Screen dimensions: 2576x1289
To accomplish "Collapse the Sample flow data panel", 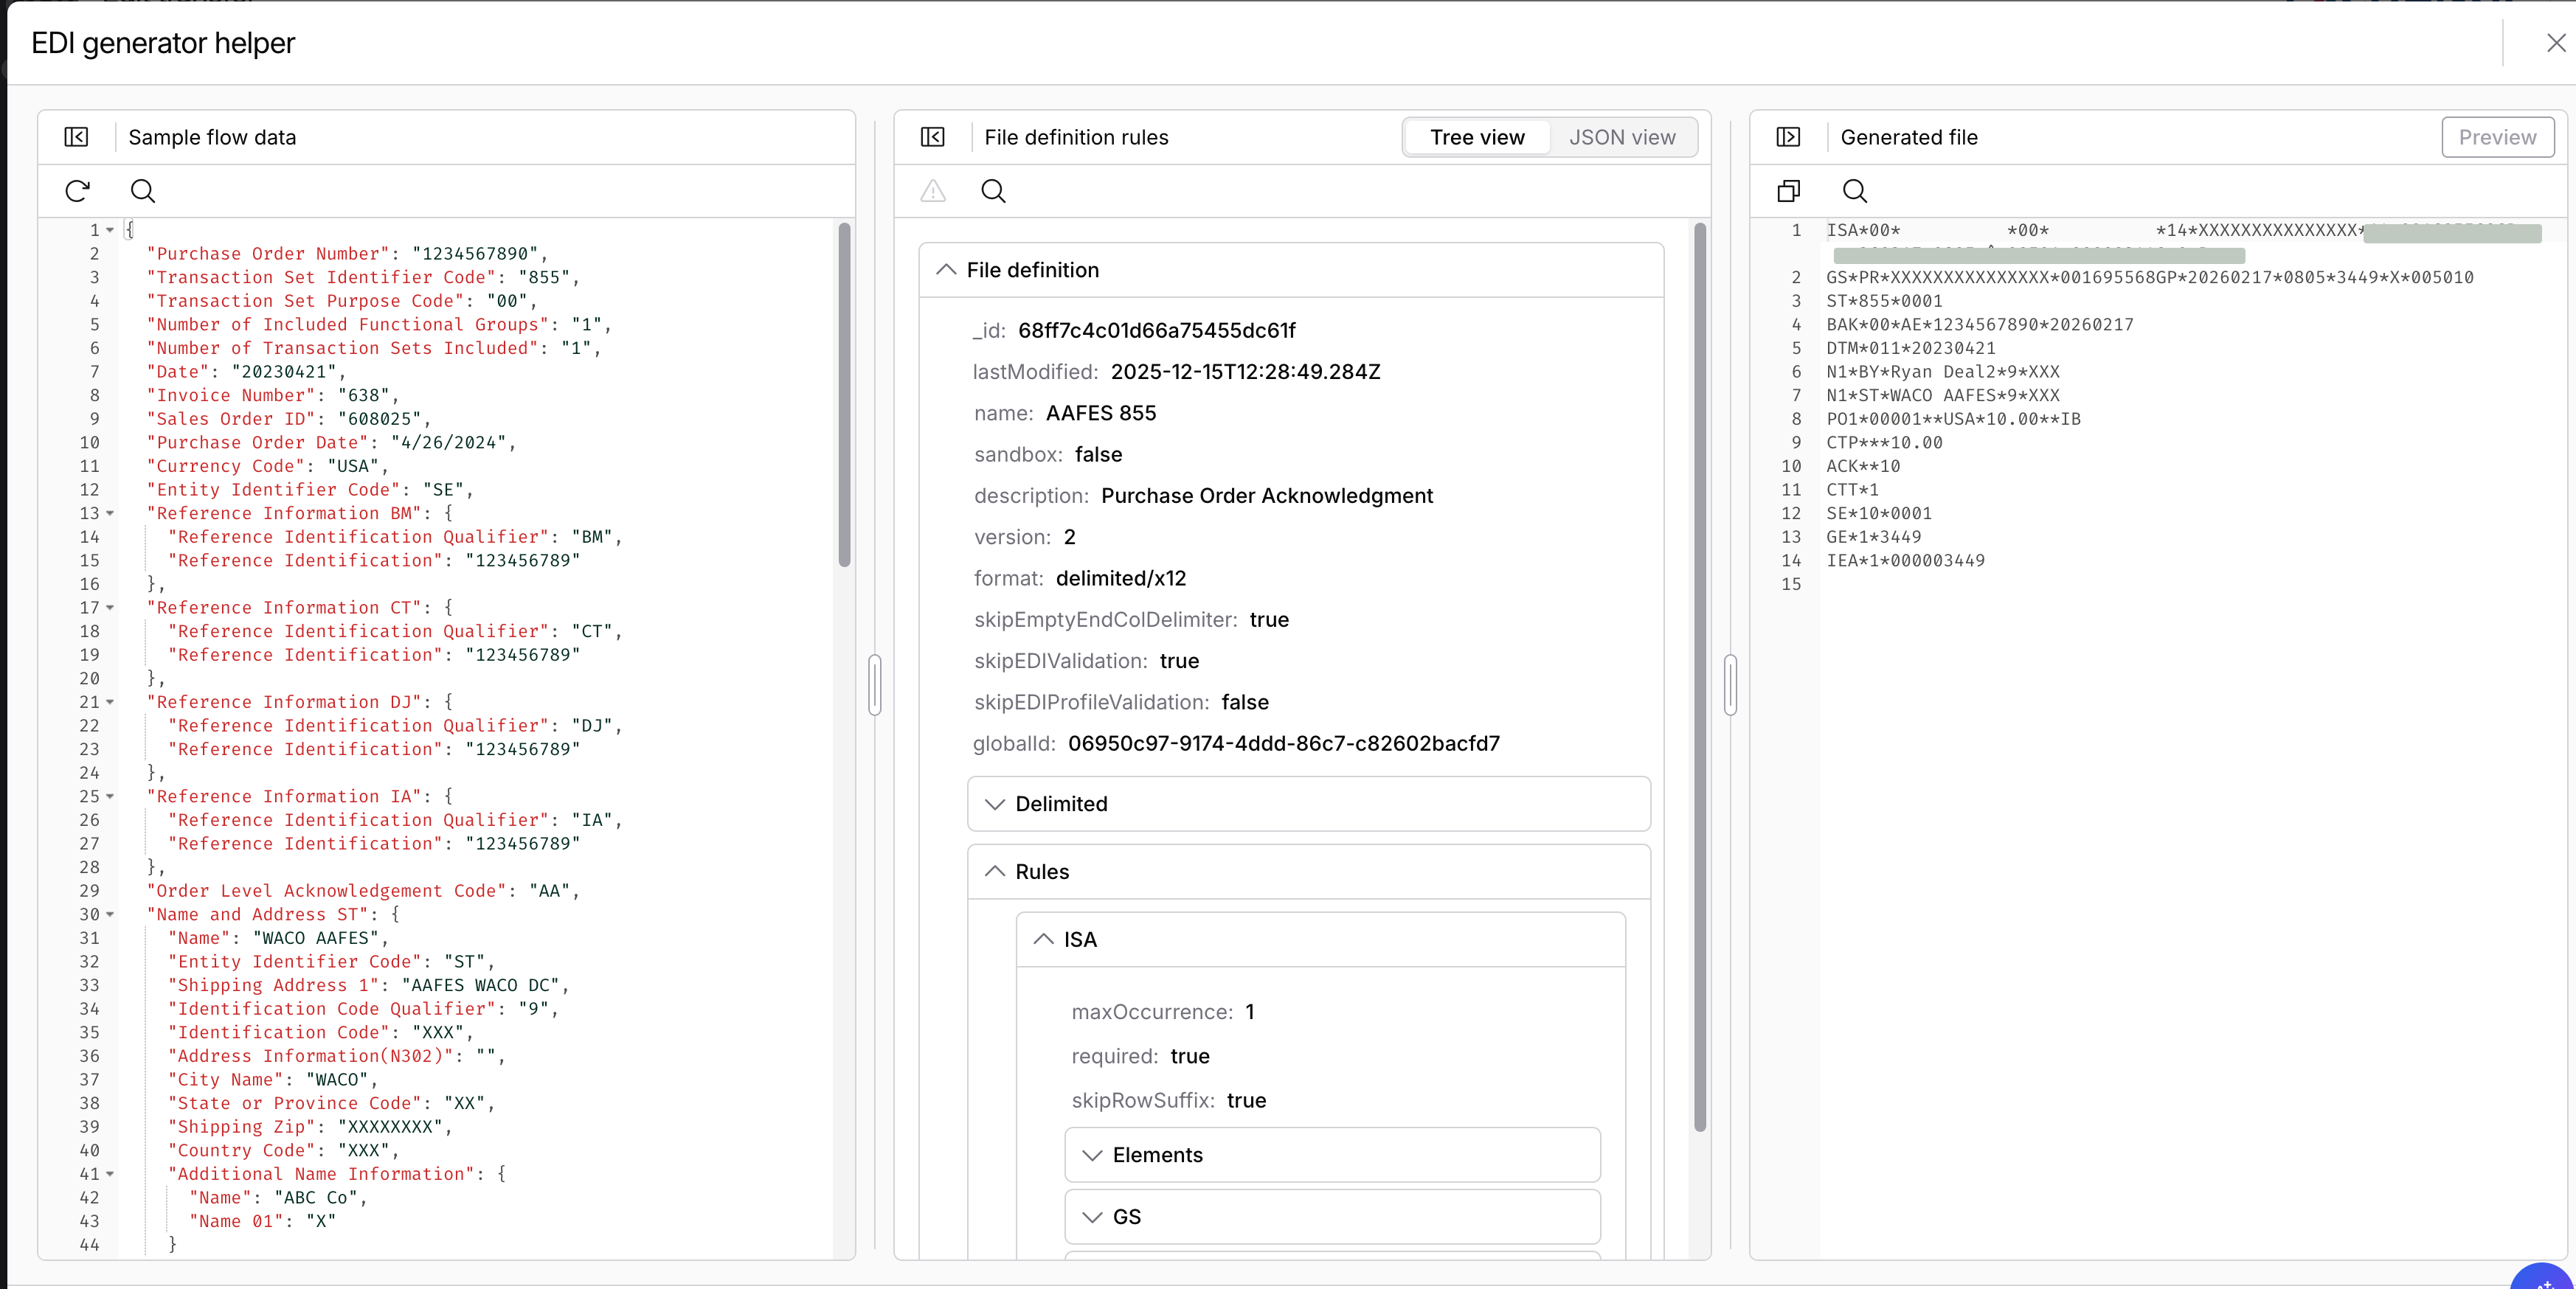I will coord(76,137).
